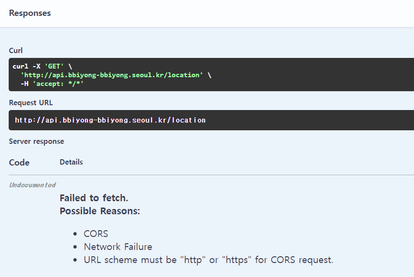Screen dimensions: 414x277
Task: Select the "Possible Reasons:" heading
Action: [x=100, y=211]
